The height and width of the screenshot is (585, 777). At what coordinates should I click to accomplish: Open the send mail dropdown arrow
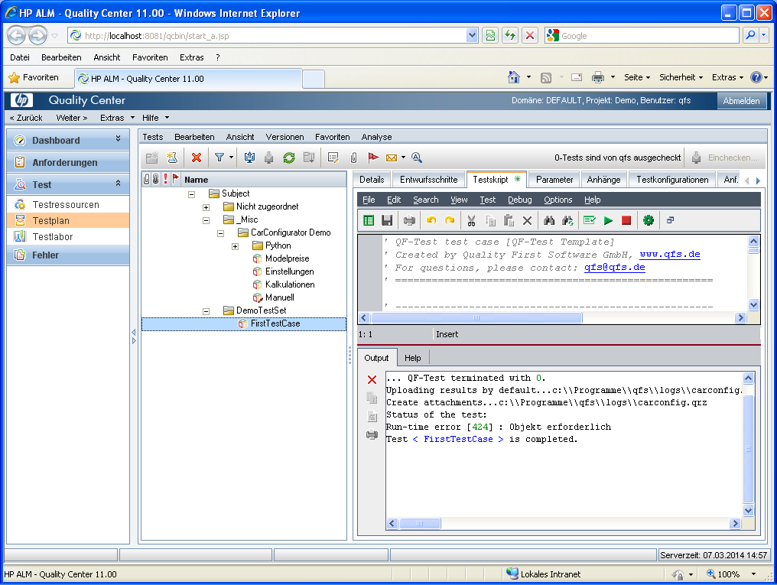(403, 158)
